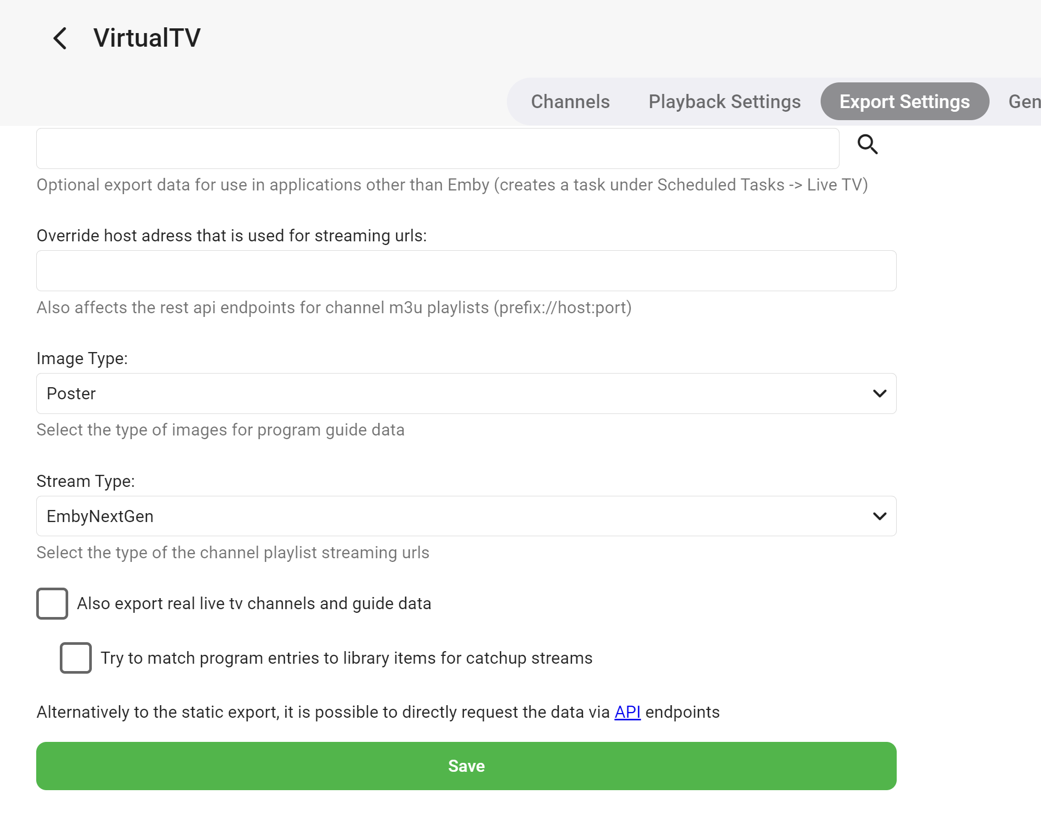Click the VirtualTV page title

pos(147,38)
